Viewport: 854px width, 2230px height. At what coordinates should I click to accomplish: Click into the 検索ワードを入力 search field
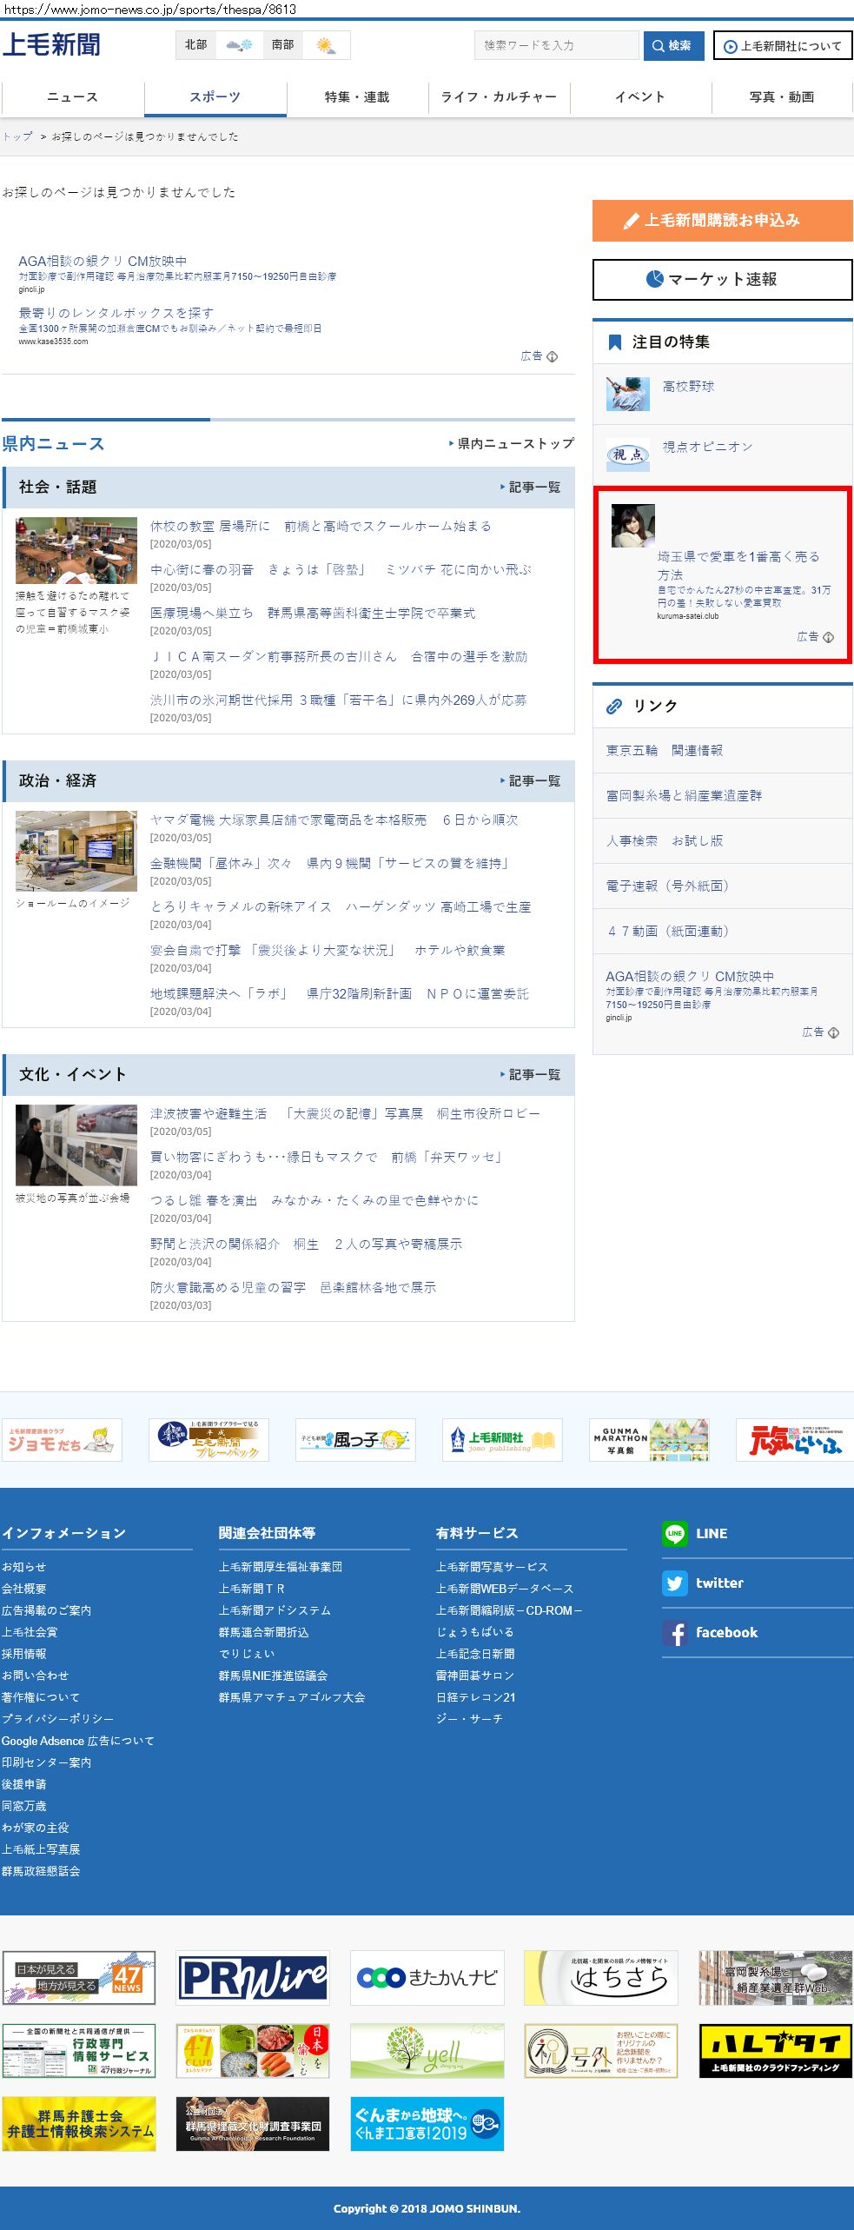tap(556, 46)
